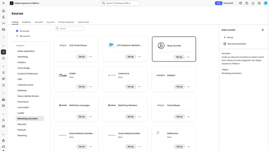This screenshot has height=151, width=269.
Task: Click Set up on Braze Currents card
Action: pos(179,57)
